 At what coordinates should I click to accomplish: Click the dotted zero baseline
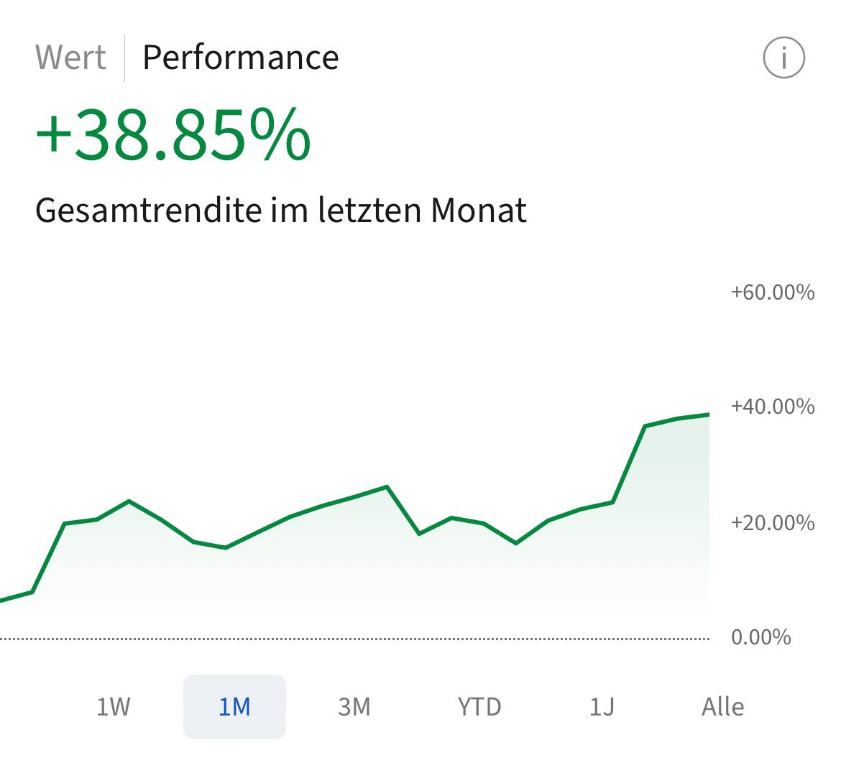point(359,638)
